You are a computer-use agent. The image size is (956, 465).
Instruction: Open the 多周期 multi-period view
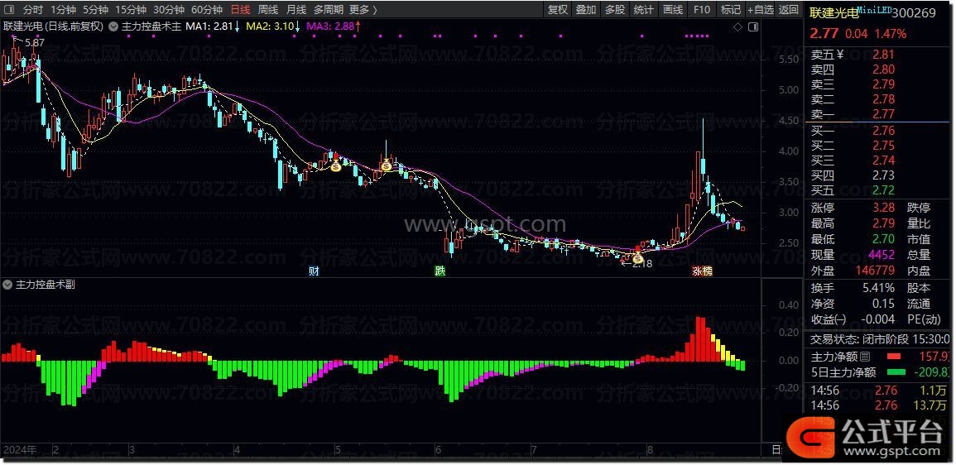[328, 10]
